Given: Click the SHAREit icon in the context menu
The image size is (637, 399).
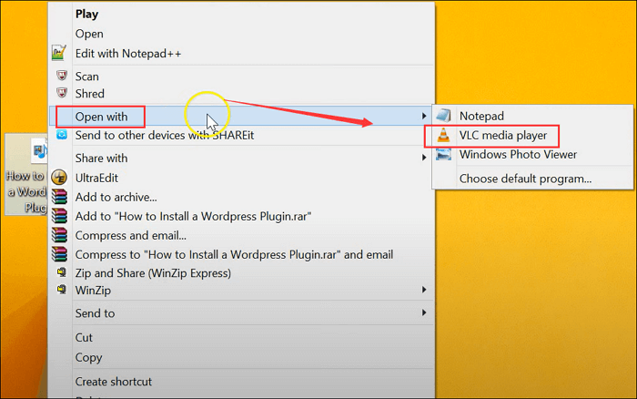Looking at the screenshot, I should pyautogui.click(x=61, y=135).
